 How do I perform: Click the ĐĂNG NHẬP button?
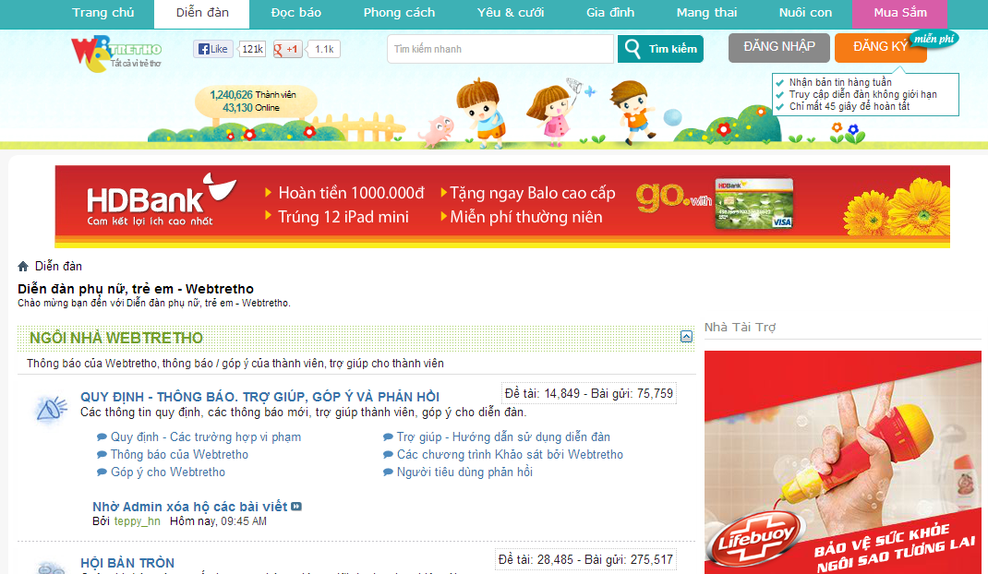(x=778, y=47)
